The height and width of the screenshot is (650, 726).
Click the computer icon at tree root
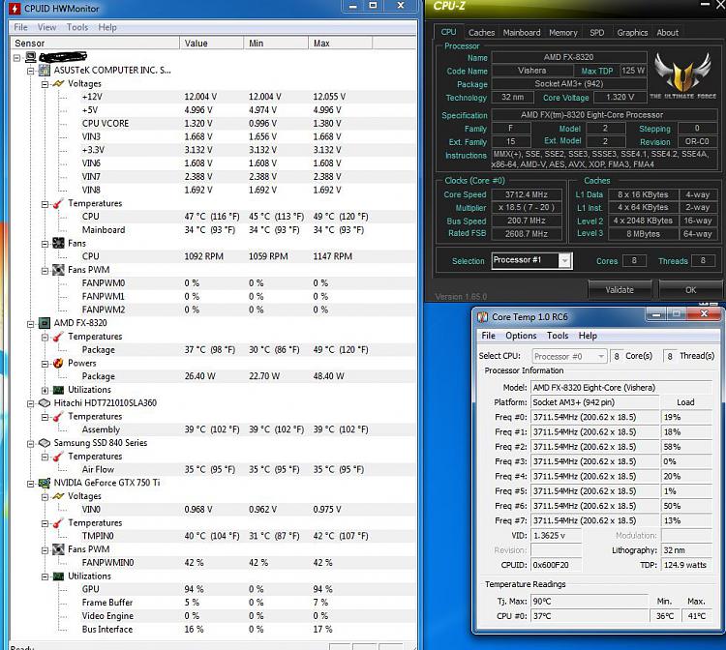point(31,57)
